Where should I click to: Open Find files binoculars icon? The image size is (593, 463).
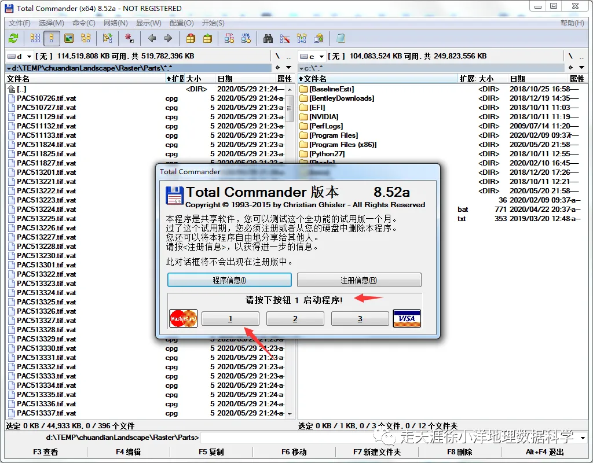268,38
